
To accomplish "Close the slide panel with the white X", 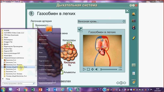I will coord(127,11).
